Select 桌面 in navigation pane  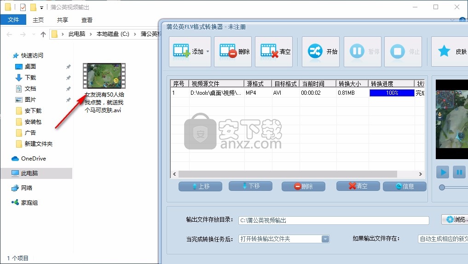(x=30, y=67)
